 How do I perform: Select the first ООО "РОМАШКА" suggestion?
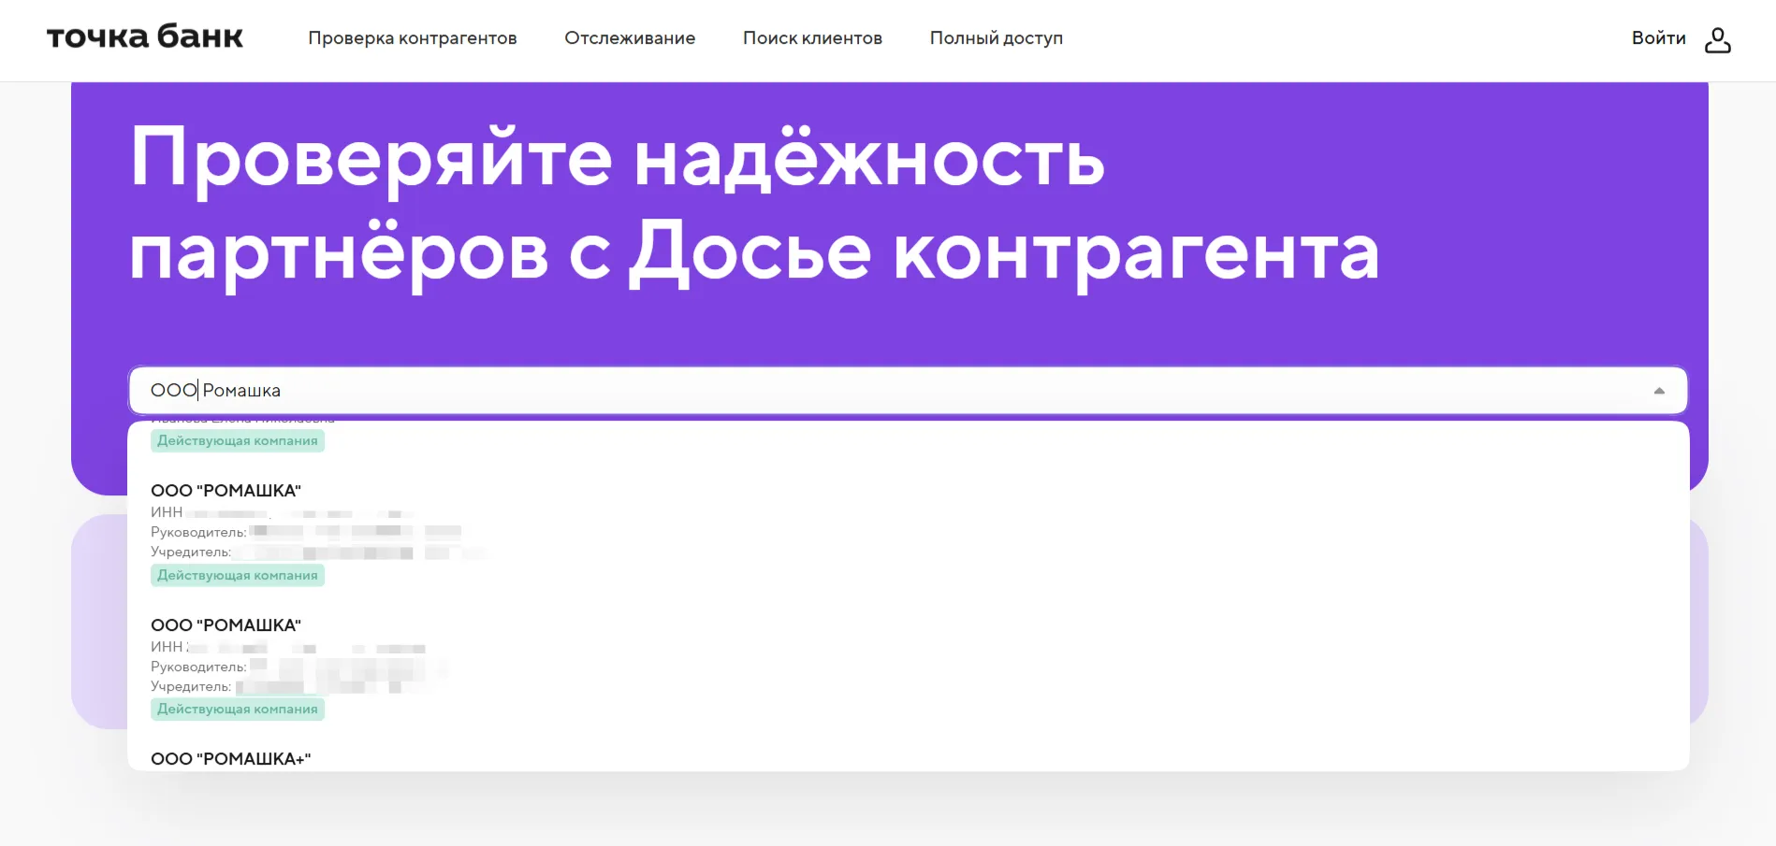pyautogui.click(x=226, y=490)
